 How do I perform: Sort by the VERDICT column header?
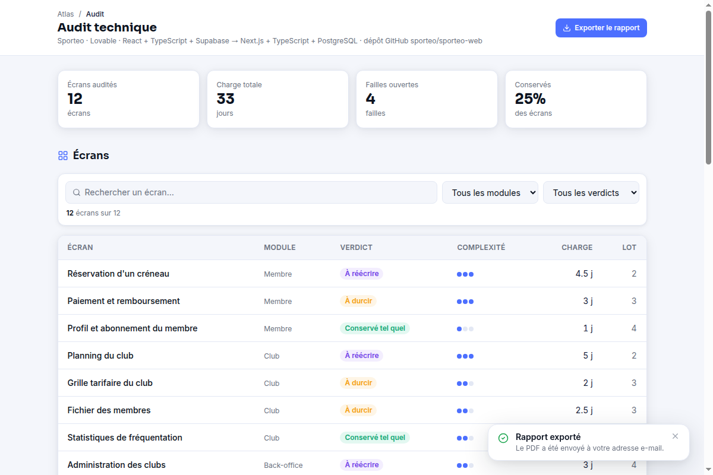(356, 248)
